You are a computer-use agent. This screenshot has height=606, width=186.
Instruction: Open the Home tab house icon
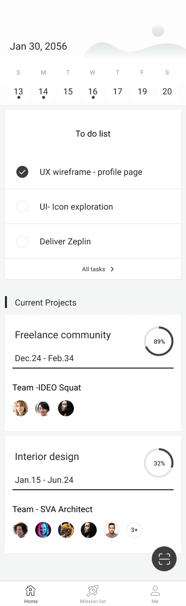point(31,590)
